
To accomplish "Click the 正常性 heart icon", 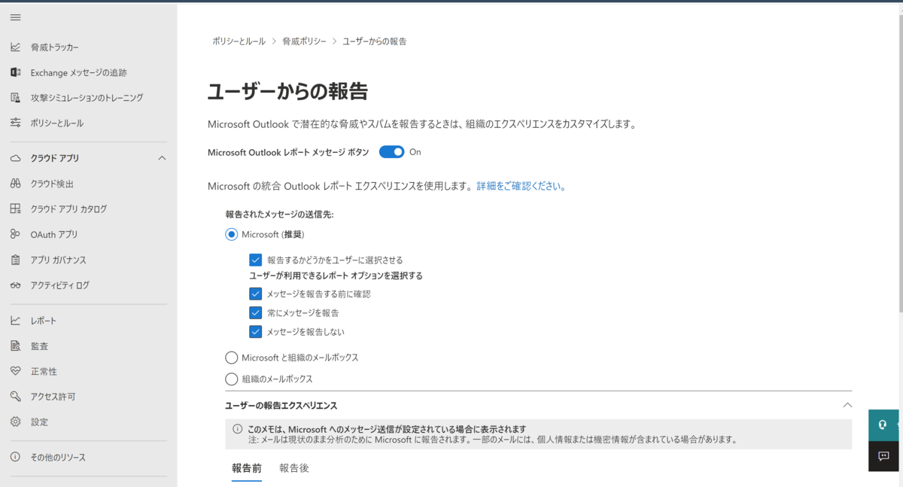I will click(x=15, y=371).
